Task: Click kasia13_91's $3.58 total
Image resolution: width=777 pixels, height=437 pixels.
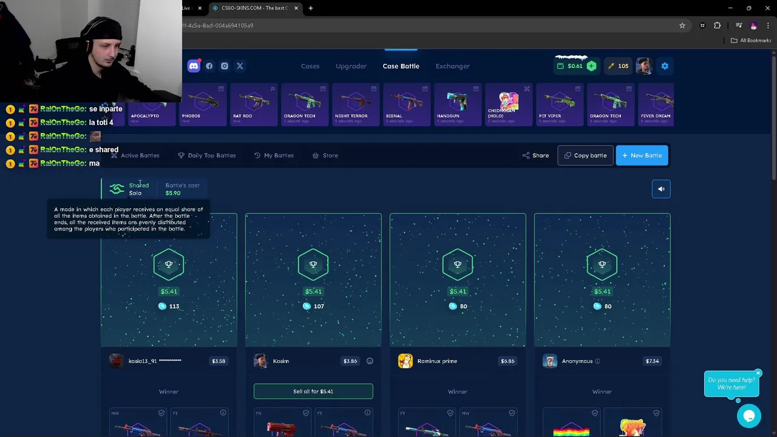Action: coord(219,361)
